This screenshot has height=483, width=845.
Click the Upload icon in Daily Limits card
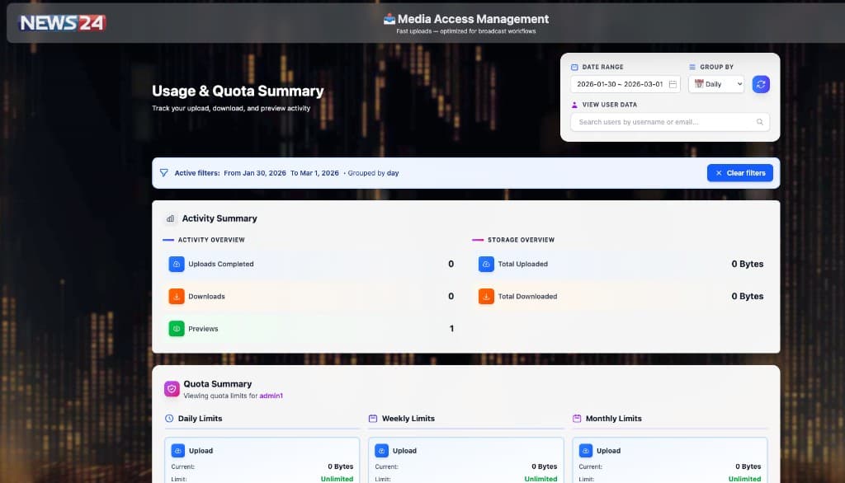tap(177, 450)
